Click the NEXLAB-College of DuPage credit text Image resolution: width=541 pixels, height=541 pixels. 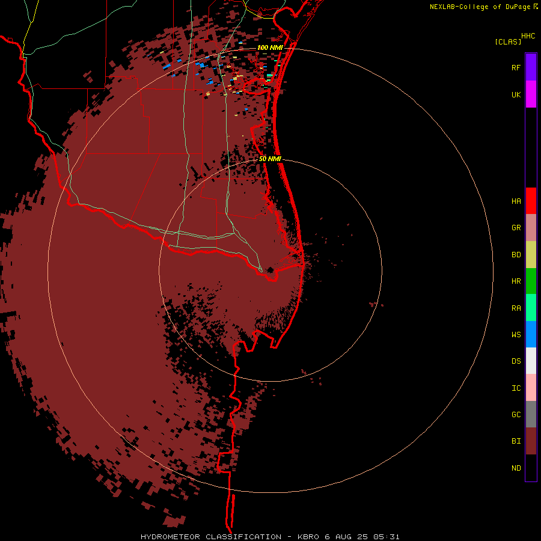[x=480, y=7]
